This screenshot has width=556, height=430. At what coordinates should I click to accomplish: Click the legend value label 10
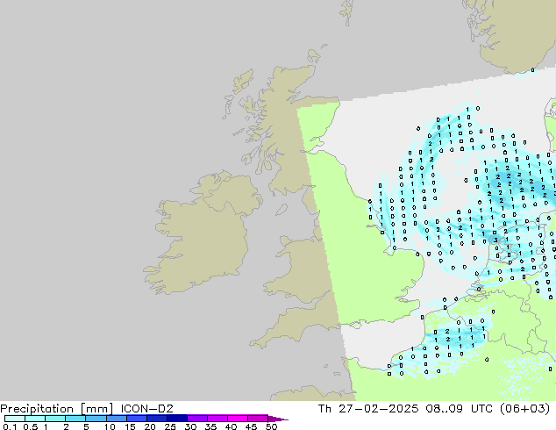(x=109, y=427)
